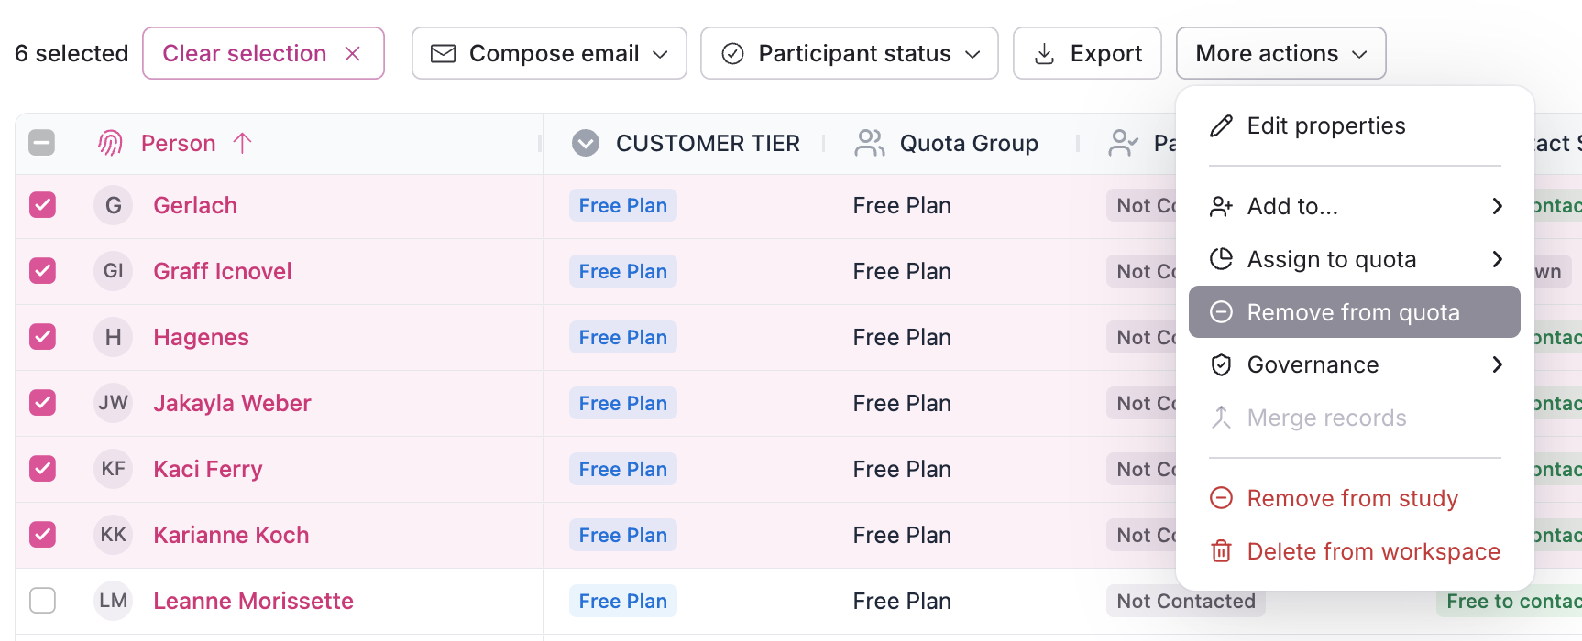Click the X icon in Clear selection
This screenshot has width=1582, height=641.
352,54
